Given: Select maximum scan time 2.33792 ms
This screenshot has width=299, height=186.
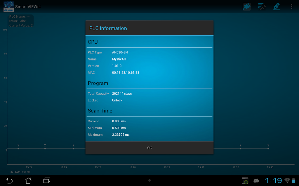Looking at the screenshot, I should (x=121, y=135).
